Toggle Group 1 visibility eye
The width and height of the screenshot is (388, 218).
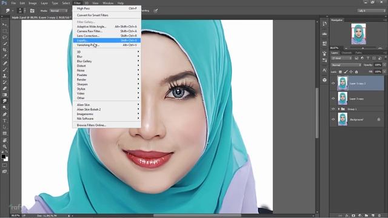(333, 109)
